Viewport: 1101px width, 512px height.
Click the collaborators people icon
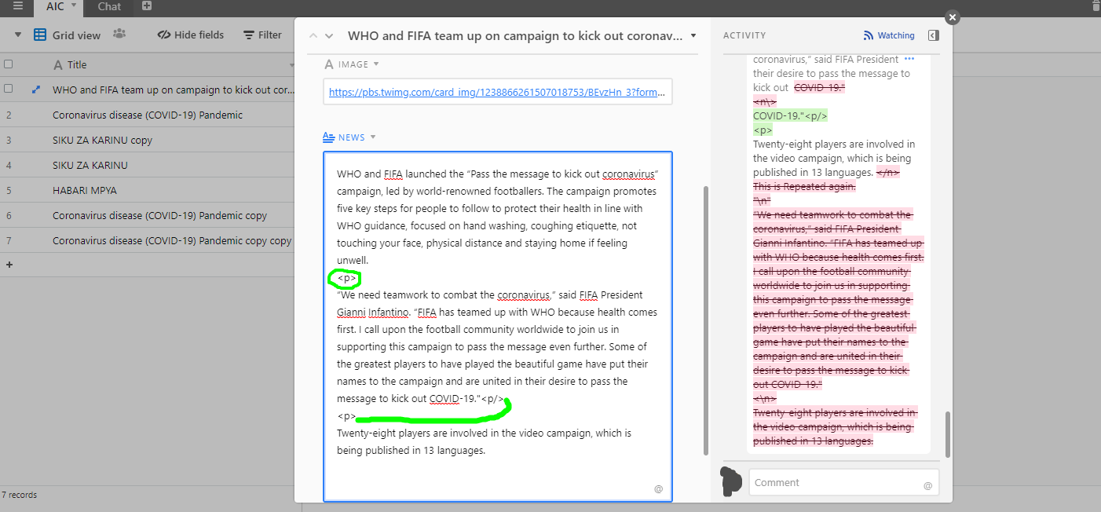pos(119,35)
